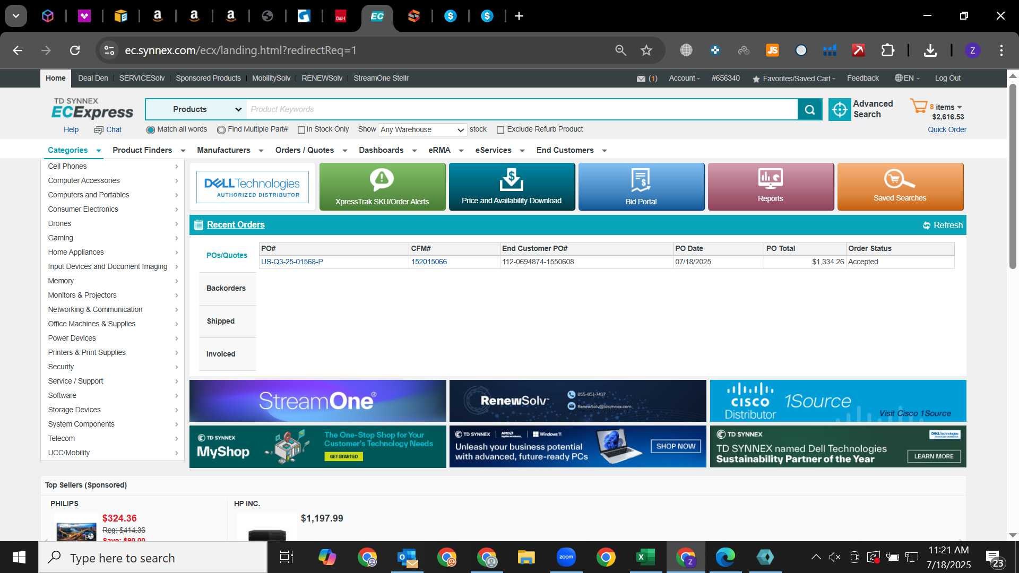Enable In Stock Only checkbox
Image resolution: width=1019 pixels, height=573 pixels.
[x=301, y=130]
